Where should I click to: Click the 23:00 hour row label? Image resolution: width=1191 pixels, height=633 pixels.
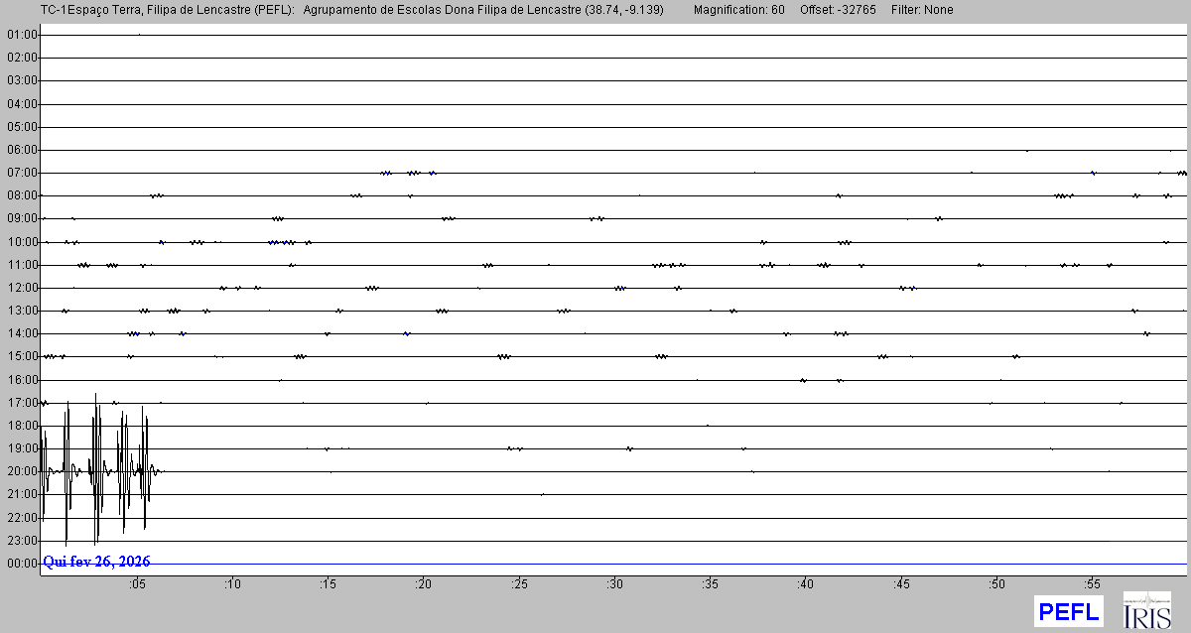tap(22, 541)
